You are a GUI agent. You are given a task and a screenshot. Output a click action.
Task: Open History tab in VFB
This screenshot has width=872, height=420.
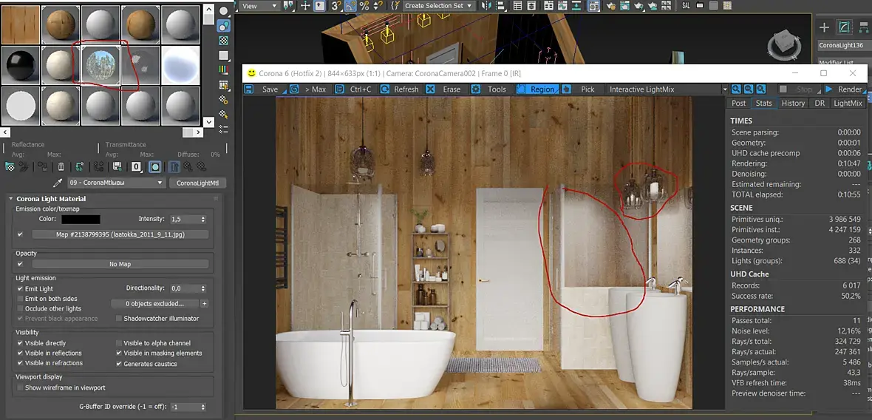coord(793,103)
